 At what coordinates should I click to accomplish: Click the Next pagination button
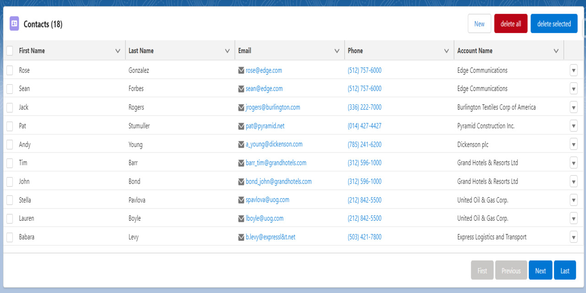pyautogui.click(x=540, y=270)
